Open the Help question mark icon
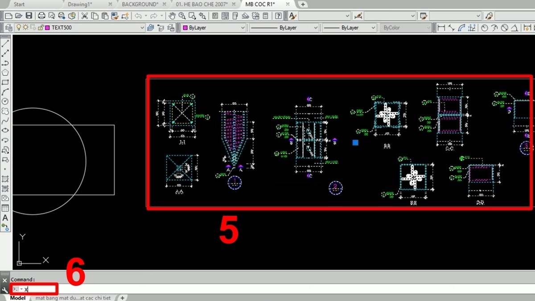Viewport: 535px width, 301px height. pyautogui.click(x=279, y=16)
